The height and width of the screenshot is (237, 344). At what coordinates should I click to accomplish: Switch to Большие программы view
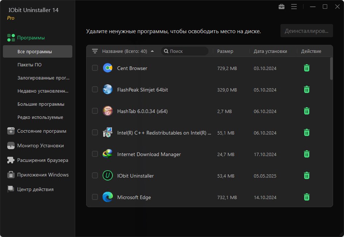coord(41,104)
